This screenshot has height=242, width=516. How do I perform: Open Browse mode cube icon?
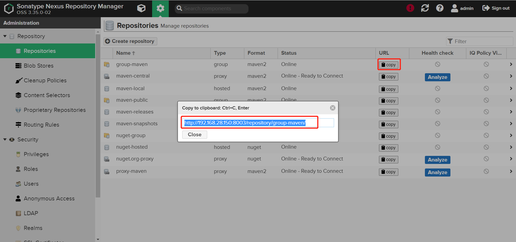141,8
